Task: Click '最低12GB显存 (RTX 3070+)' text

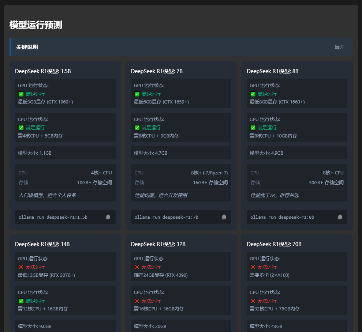Action: (x=46, y=275)
